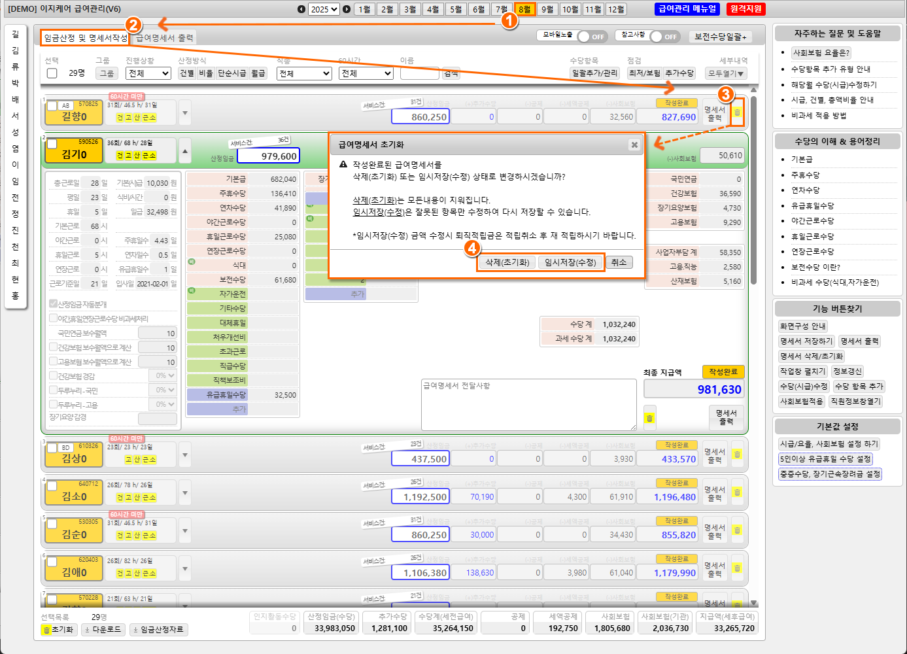
Task: Click the next year arrow beside 2025
Action: (x=347, y=9)
